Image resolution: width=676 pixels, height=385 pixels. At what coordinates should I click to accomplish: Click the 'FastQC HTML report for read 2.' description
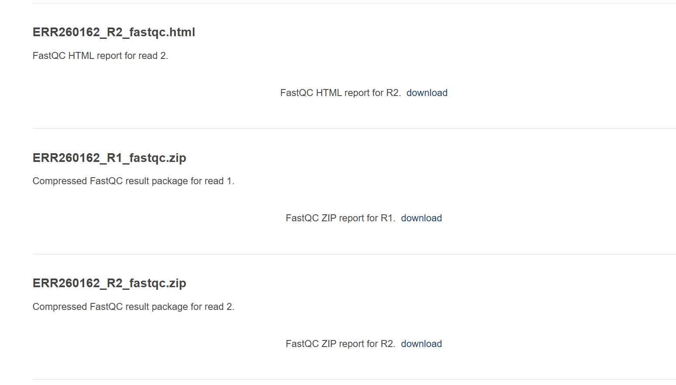click(100, 56)
